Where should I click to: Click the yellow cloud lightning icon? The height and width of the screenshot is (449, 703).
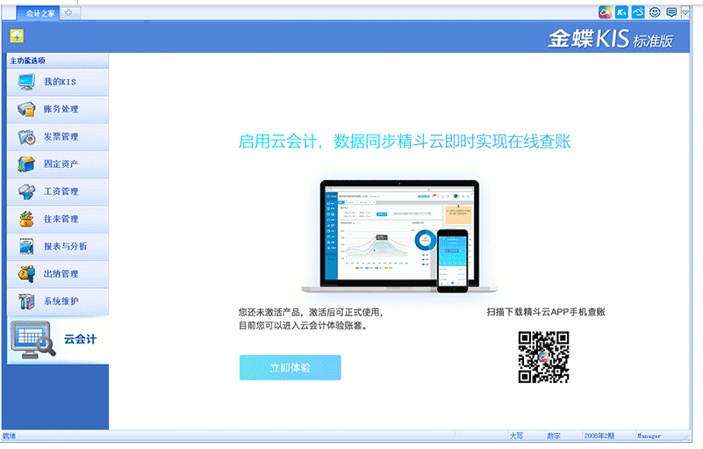[x=17, y=36]
